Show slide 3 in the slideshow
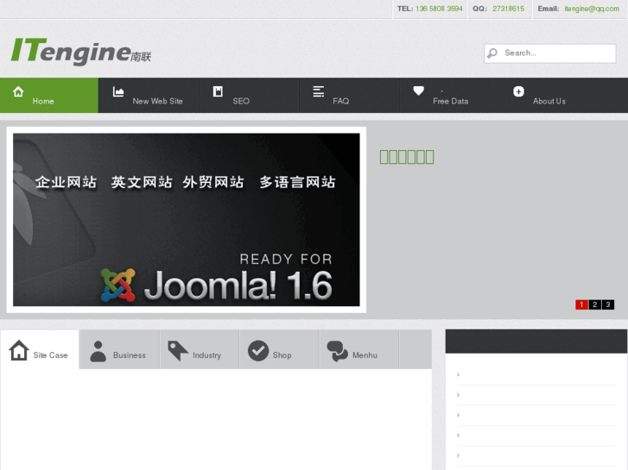This screenshot has width=628, height=470. pos(608,304)
